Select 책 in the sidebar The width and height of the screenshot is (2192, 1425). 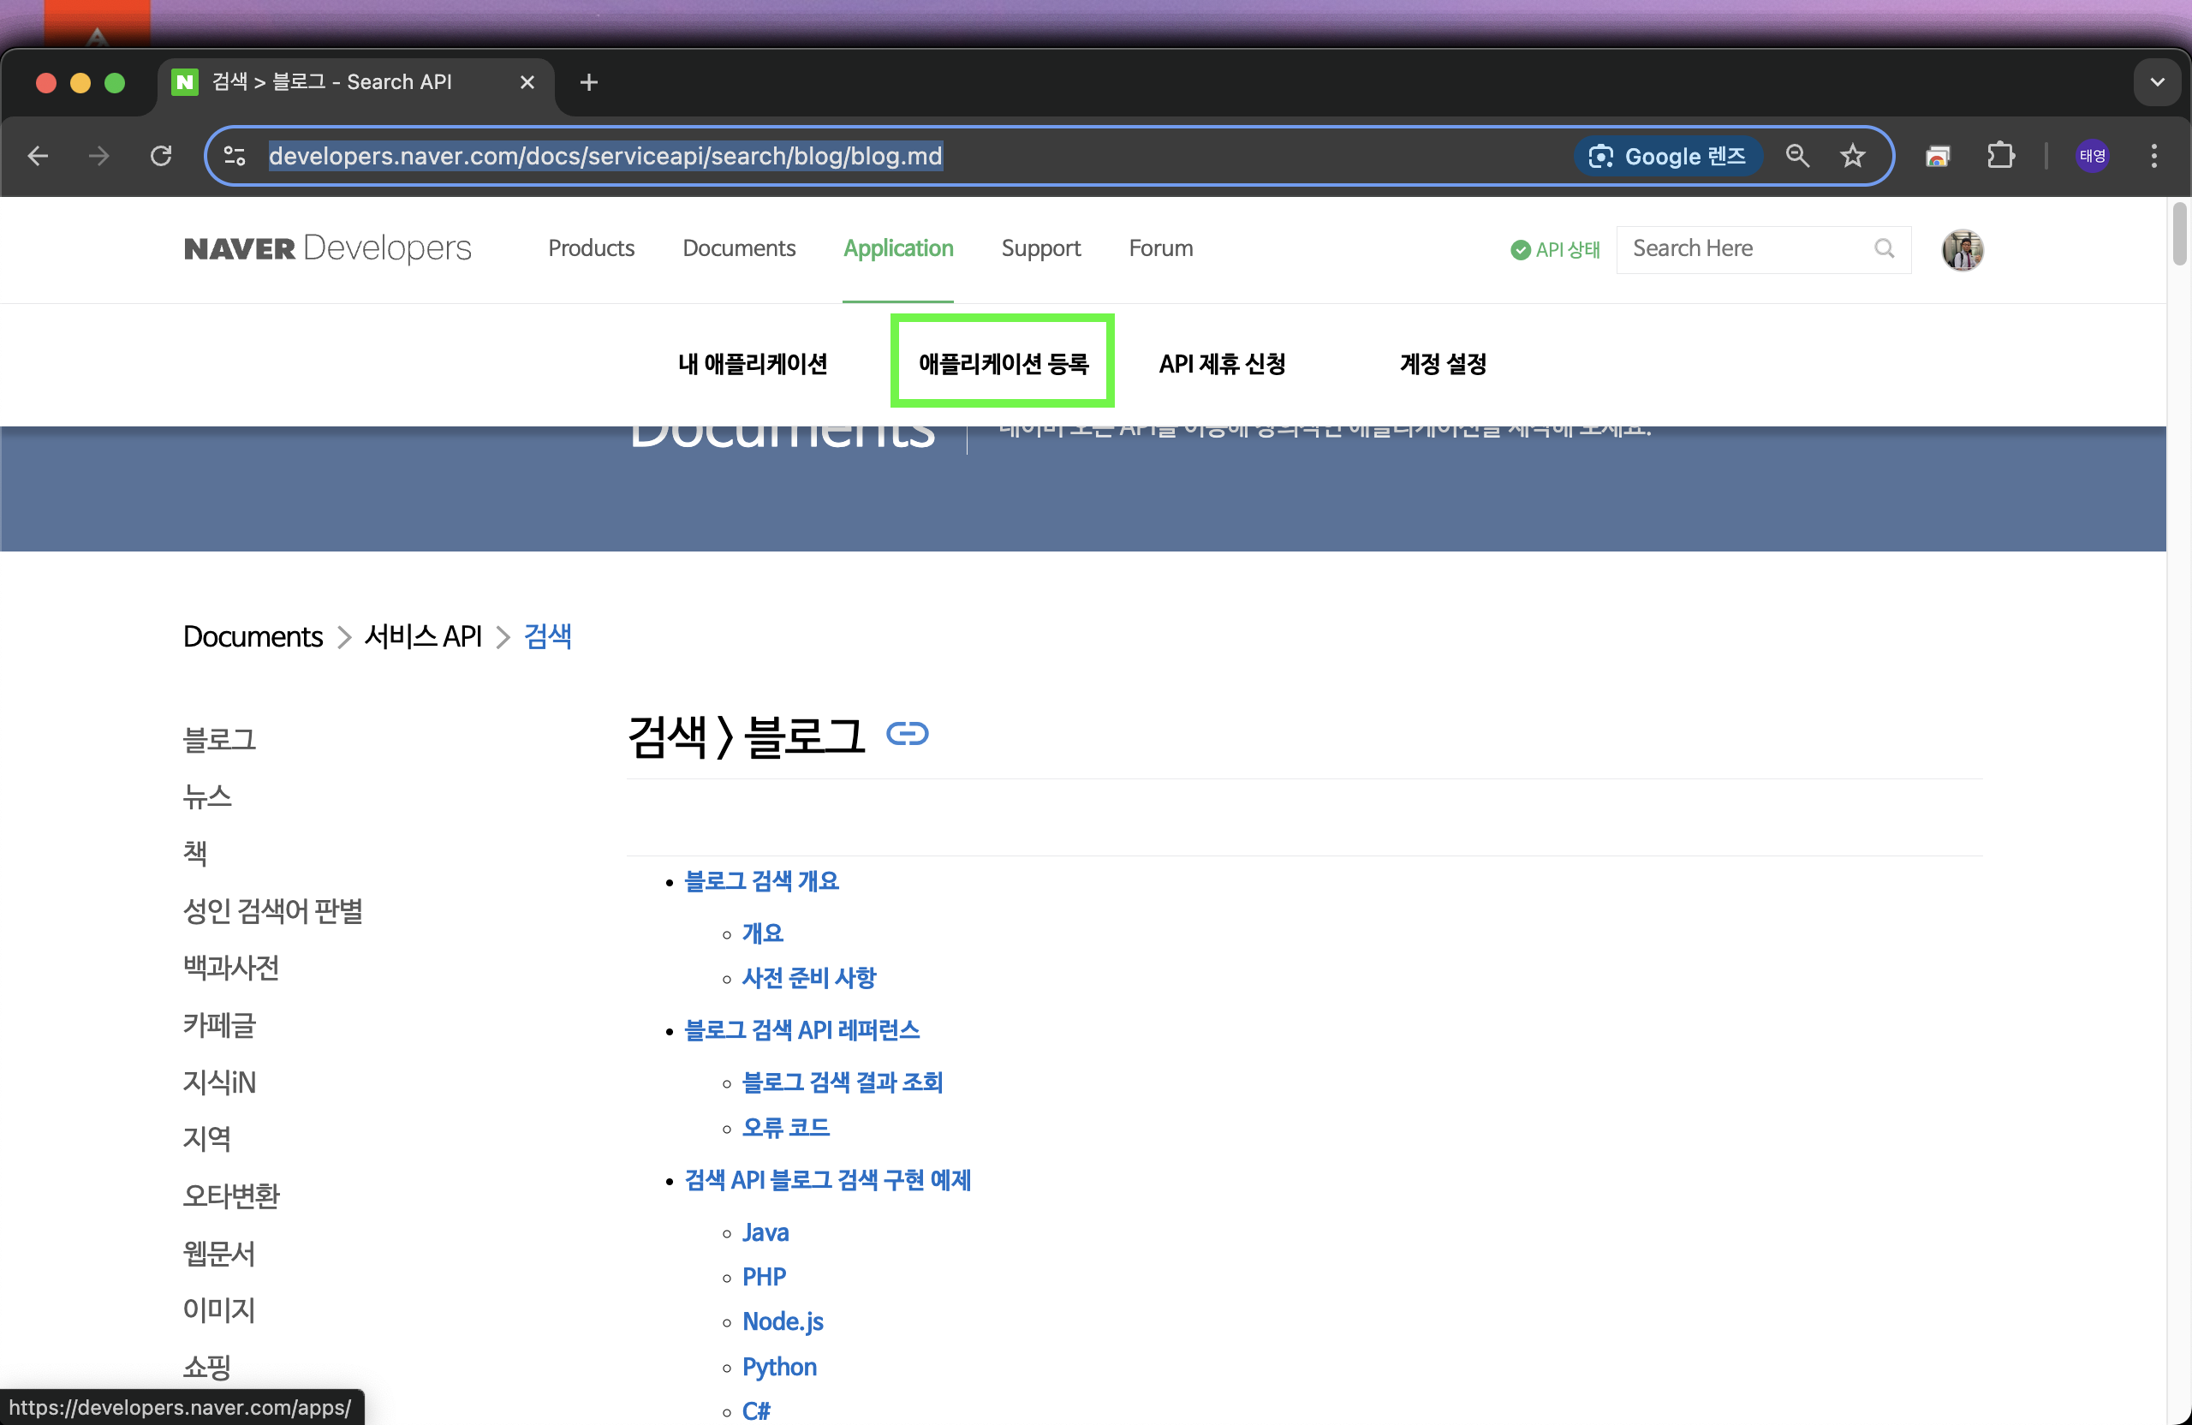point(194,854)
